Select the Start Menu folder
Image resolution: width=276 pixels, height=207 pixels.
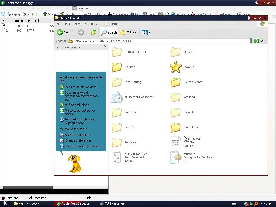[184, 127]
